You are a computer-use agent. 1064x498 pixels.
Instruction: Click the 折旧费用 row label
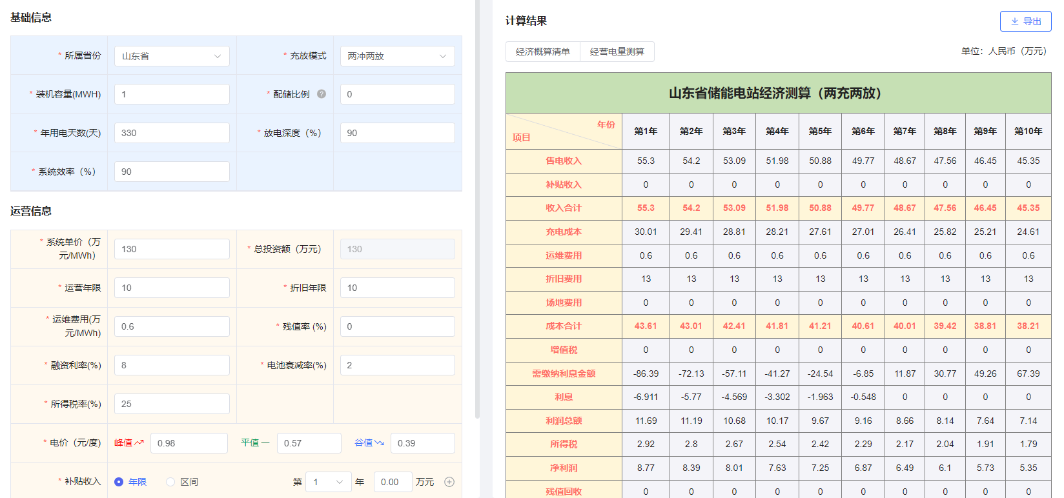[x=564, y=279]
